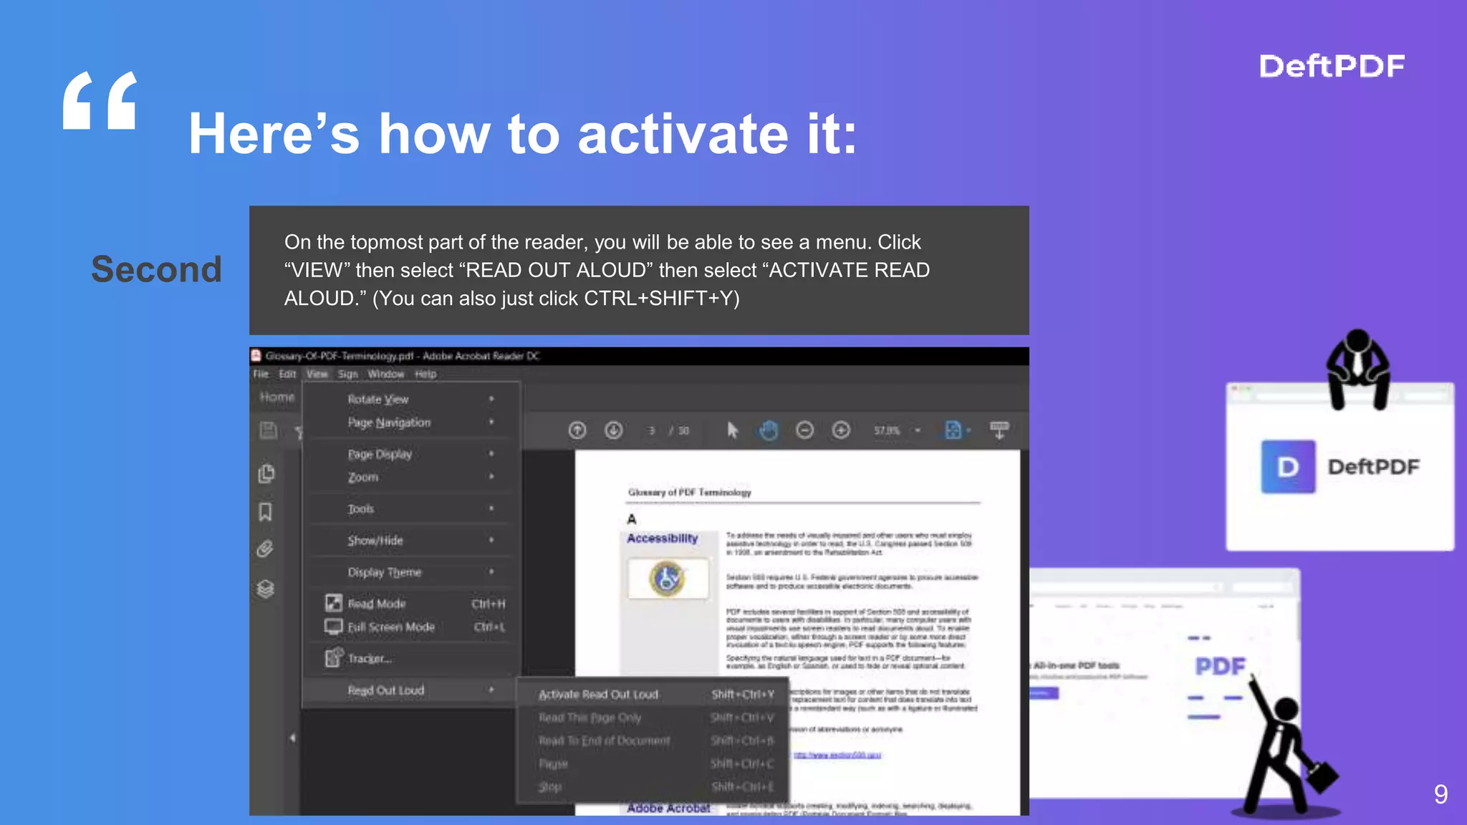Viewport: 1467px width, 825px height.
Task: Expand the Zoom submenu
Action: pyautogui.click(x=410, y=477)
